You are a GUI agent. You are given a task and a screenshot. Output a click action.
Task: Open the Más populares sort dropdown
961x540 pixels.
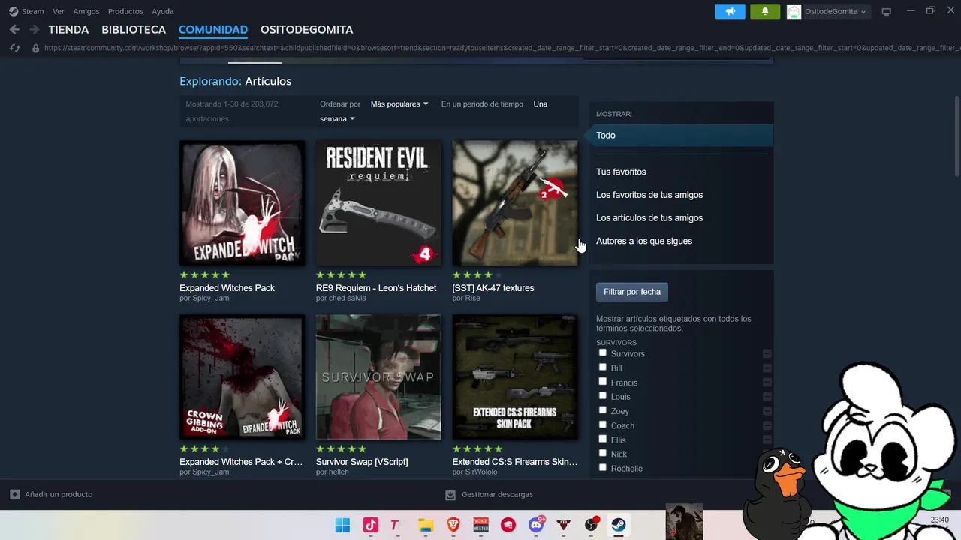coord(399,103)
